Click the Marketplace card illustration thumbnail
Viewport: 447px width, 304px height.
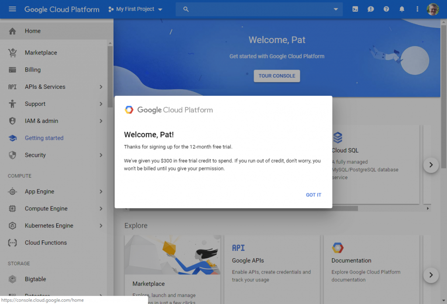tap(172, 255)
